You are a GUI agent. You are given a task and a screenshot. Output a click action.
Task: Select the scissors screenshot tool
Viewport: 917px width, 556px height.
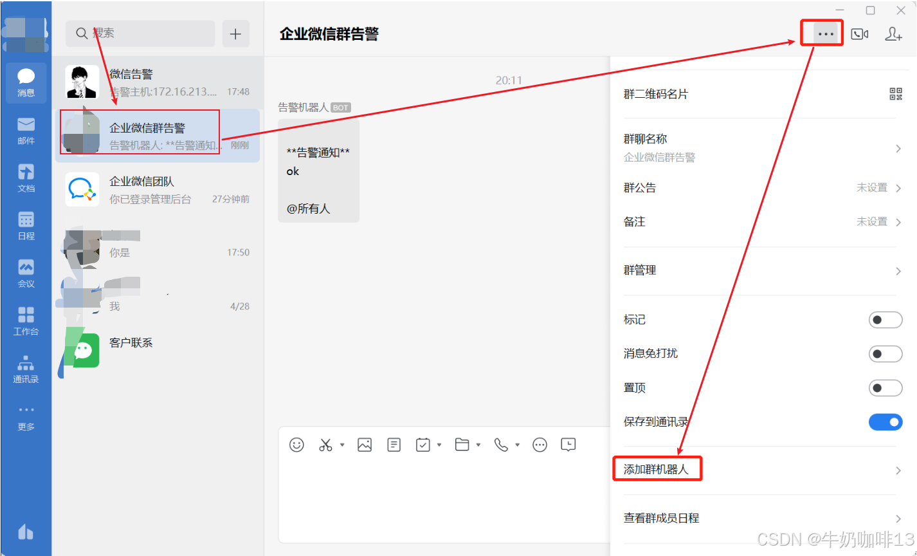pyautogui.click(x=325, y=445)
